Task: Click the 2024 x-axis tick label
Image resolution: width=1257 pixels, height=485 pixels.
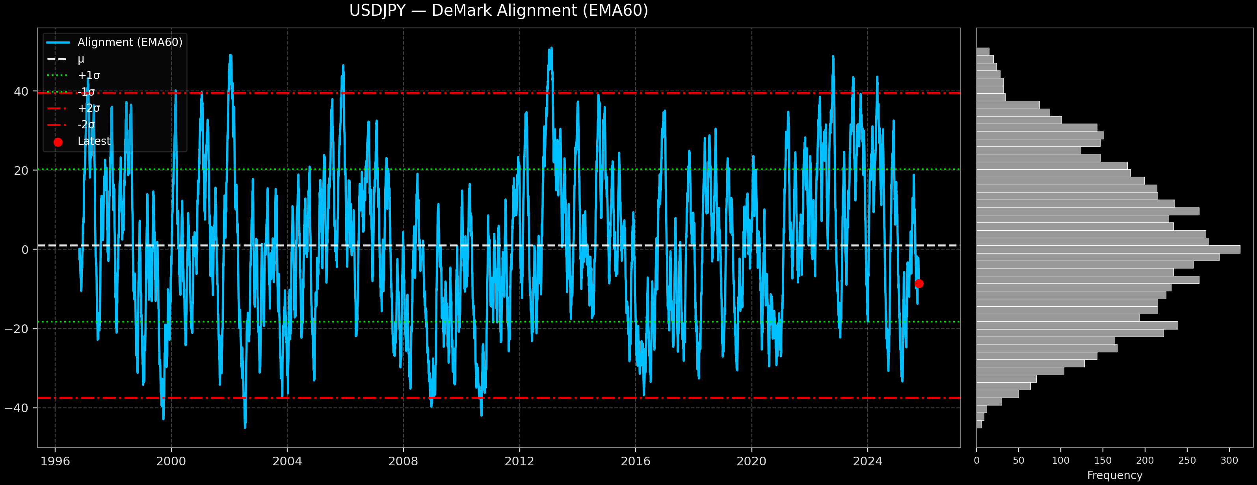Action: pos(867,461)
